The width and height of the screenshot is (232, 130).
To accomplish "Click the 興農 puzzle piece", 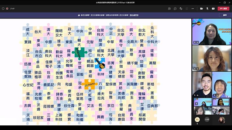I will 101,117.
